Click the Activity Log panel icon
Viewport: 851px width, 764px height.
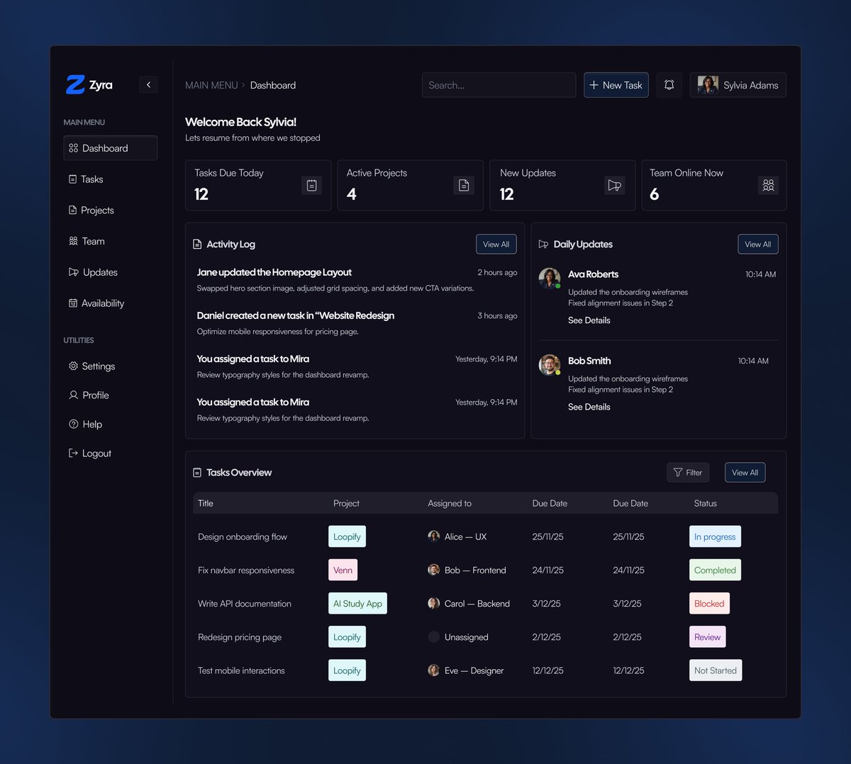pyautogui.click(x=196, y=244)
